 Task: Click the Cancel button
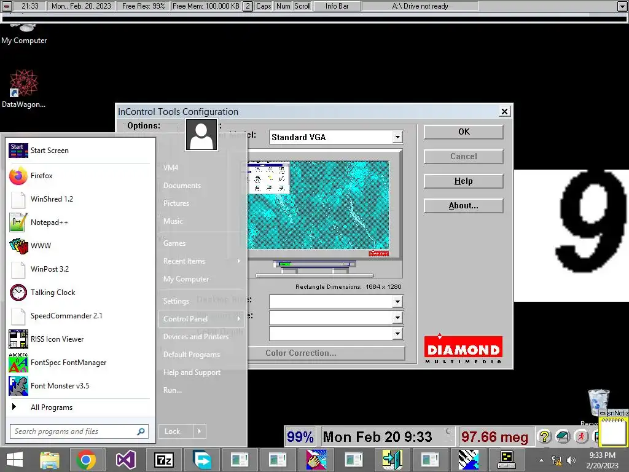click(x=463, y=156)
